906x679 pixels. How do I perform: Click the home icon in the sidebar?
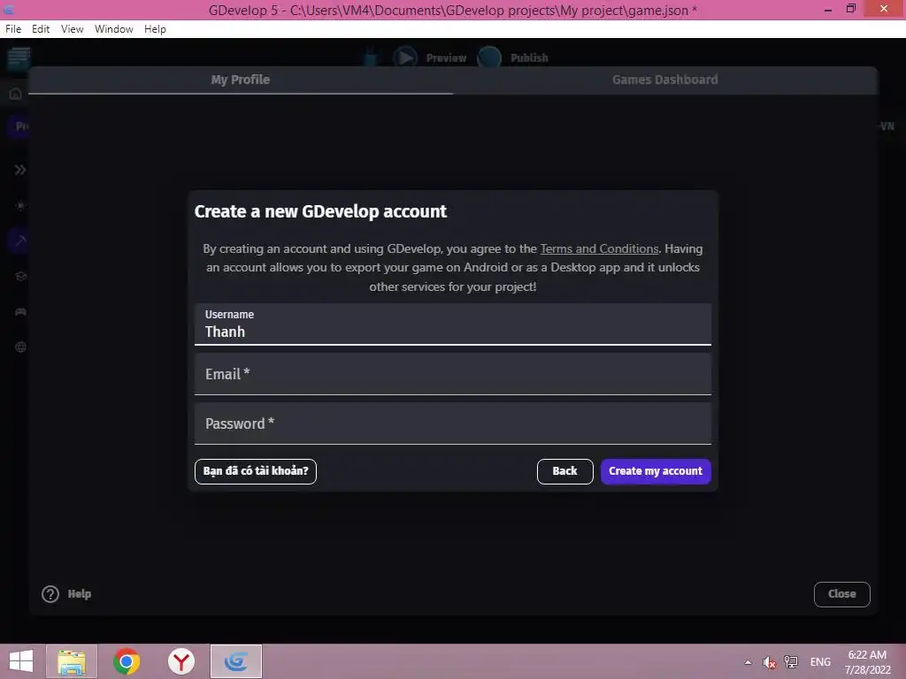16,94
